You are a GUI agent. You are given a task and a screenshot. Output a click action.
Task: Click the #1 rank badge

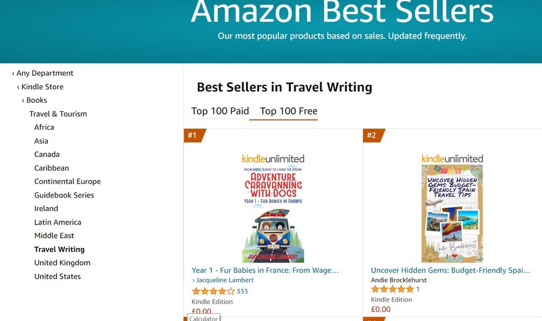tap(193, 135)
